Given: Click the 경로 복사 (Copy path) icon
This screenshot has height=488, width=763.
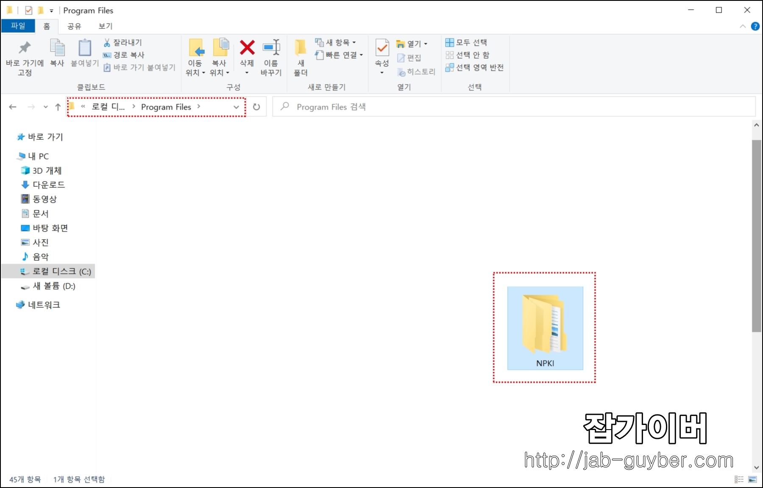Looking at the screenshot, I should (107, 55).
